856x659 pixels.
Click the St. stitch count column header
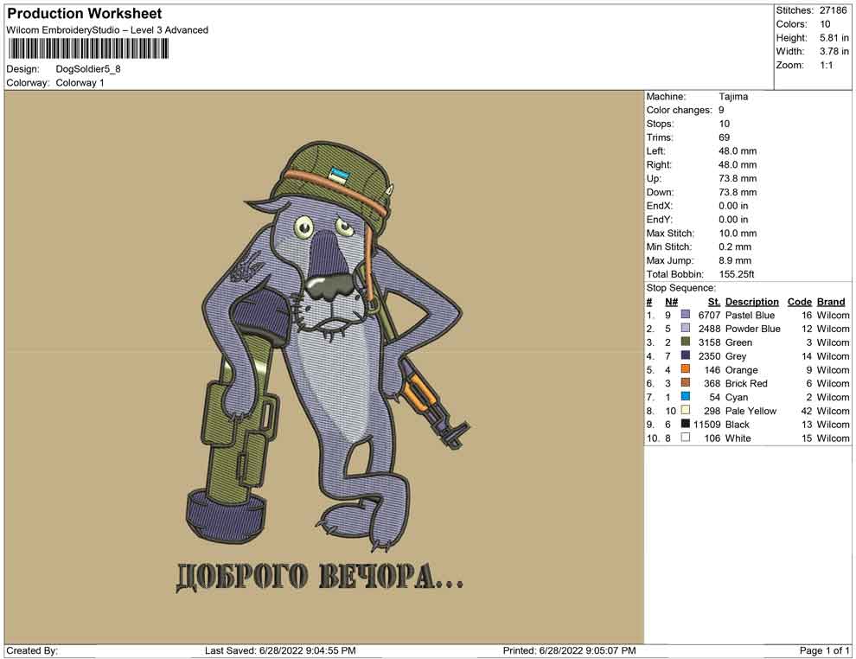pos(713,302)
